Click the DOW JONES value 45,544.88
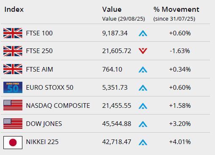215x155 pixels. (117, 124)
